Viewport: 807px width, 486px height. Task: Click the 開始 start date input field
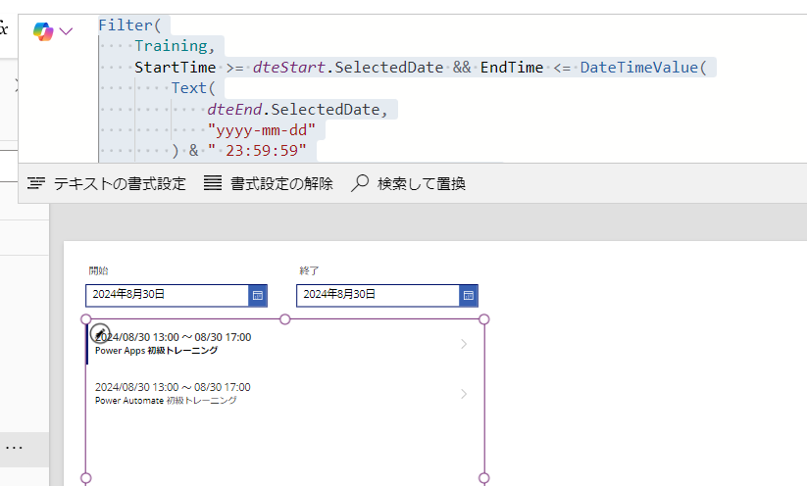tap(168, 295)
